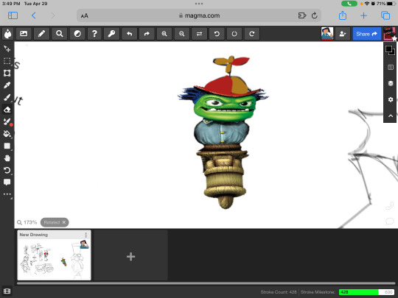398x298 pixels.
Task: Open the question mark help menu
Action: click(x=94, y=34)
